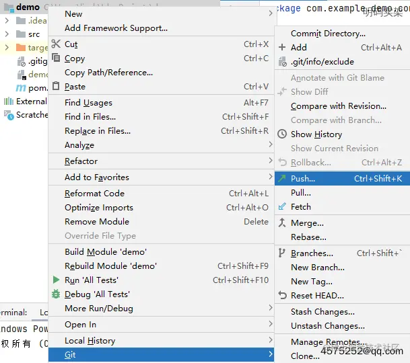Click the Debug bug icon
The width and height of the screenshot is (410, 363).
click(x=56, y=294)
